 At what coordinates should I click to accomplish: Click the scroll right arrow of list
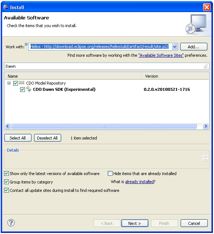coord(206,126)
